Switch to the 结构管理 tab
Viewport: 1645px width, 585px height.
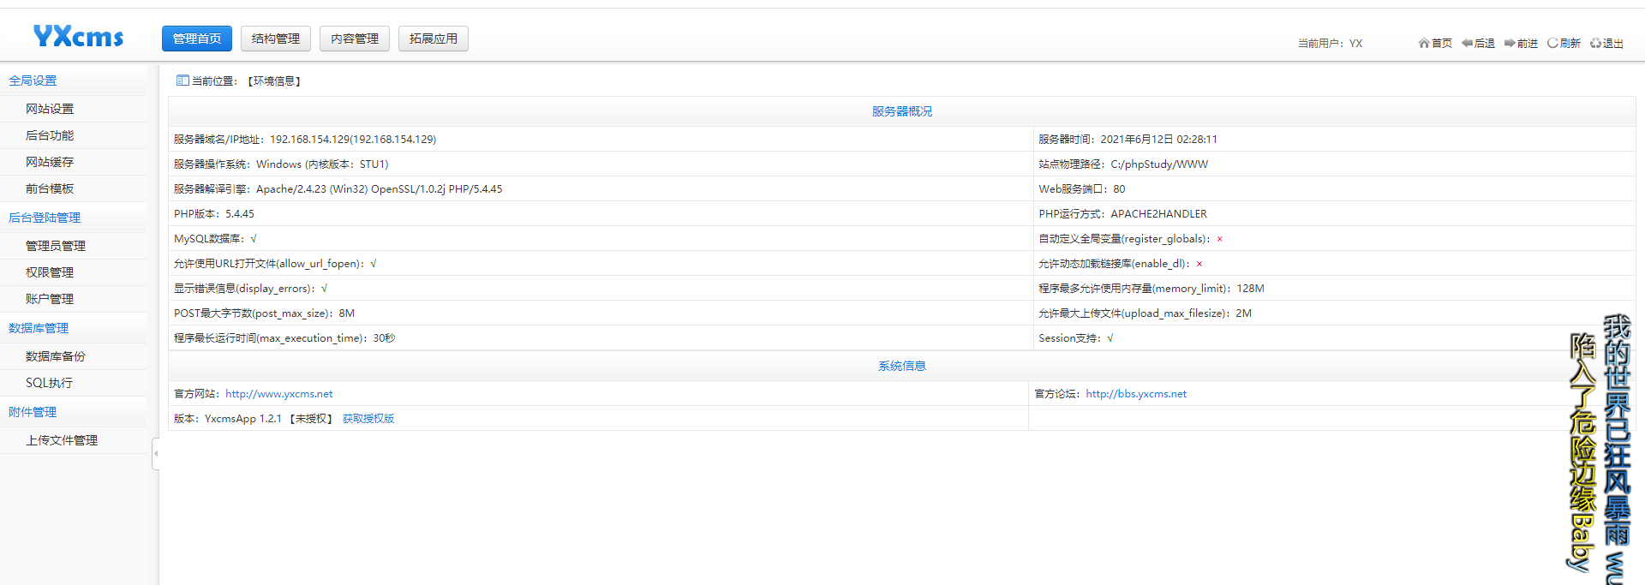(x=276, y=39)
